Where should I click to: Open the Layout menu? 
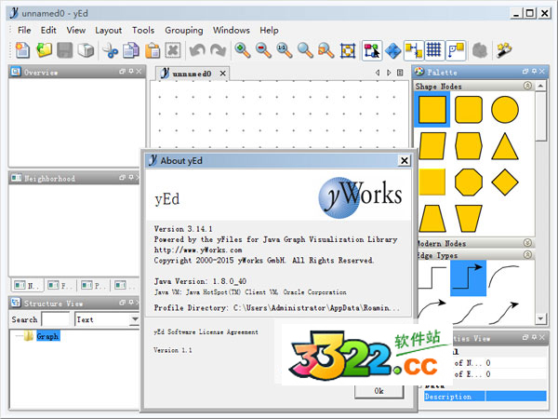pos(109,31)
